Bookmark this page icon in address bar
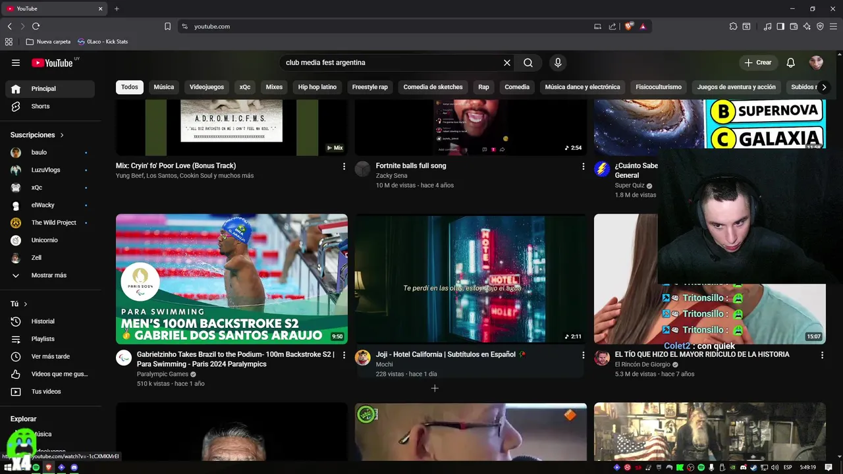 pos(167,26)
